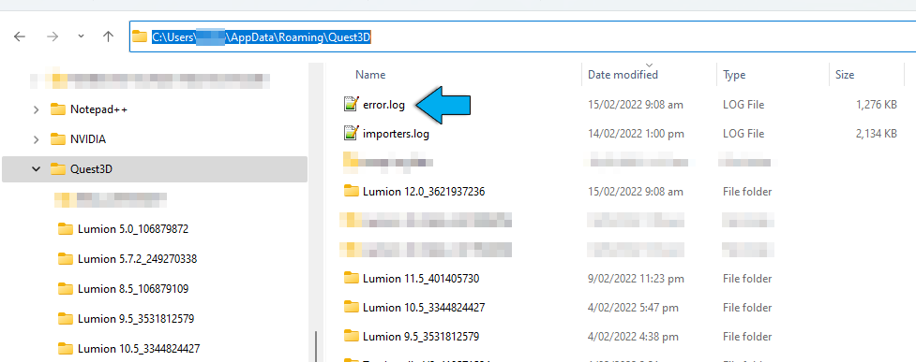Image resolution: width=916 pixels, height=362 pixels.
Task: Click the Forward navigation arrow
Action: [x=53, y=36]
